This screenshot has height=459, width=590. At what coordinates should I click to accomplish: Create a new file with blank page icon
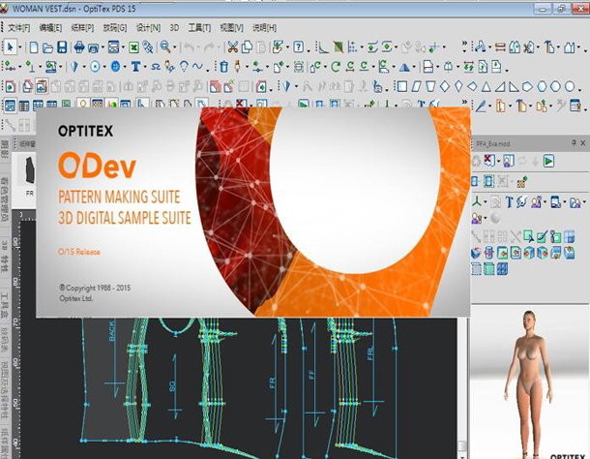click(x=34, y=47)
